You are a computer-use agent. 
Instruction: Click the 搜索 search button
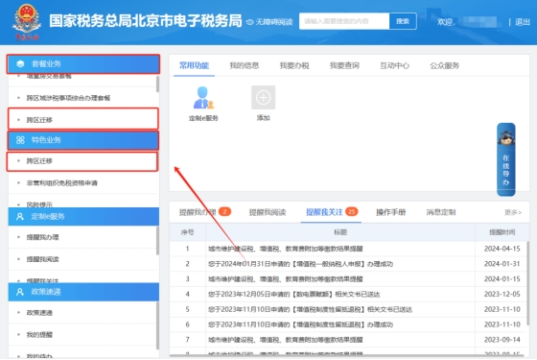(x=403, y=21)
